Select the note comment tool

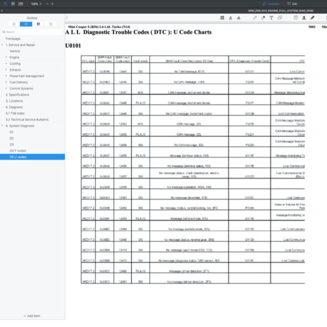tap(296, 18)
